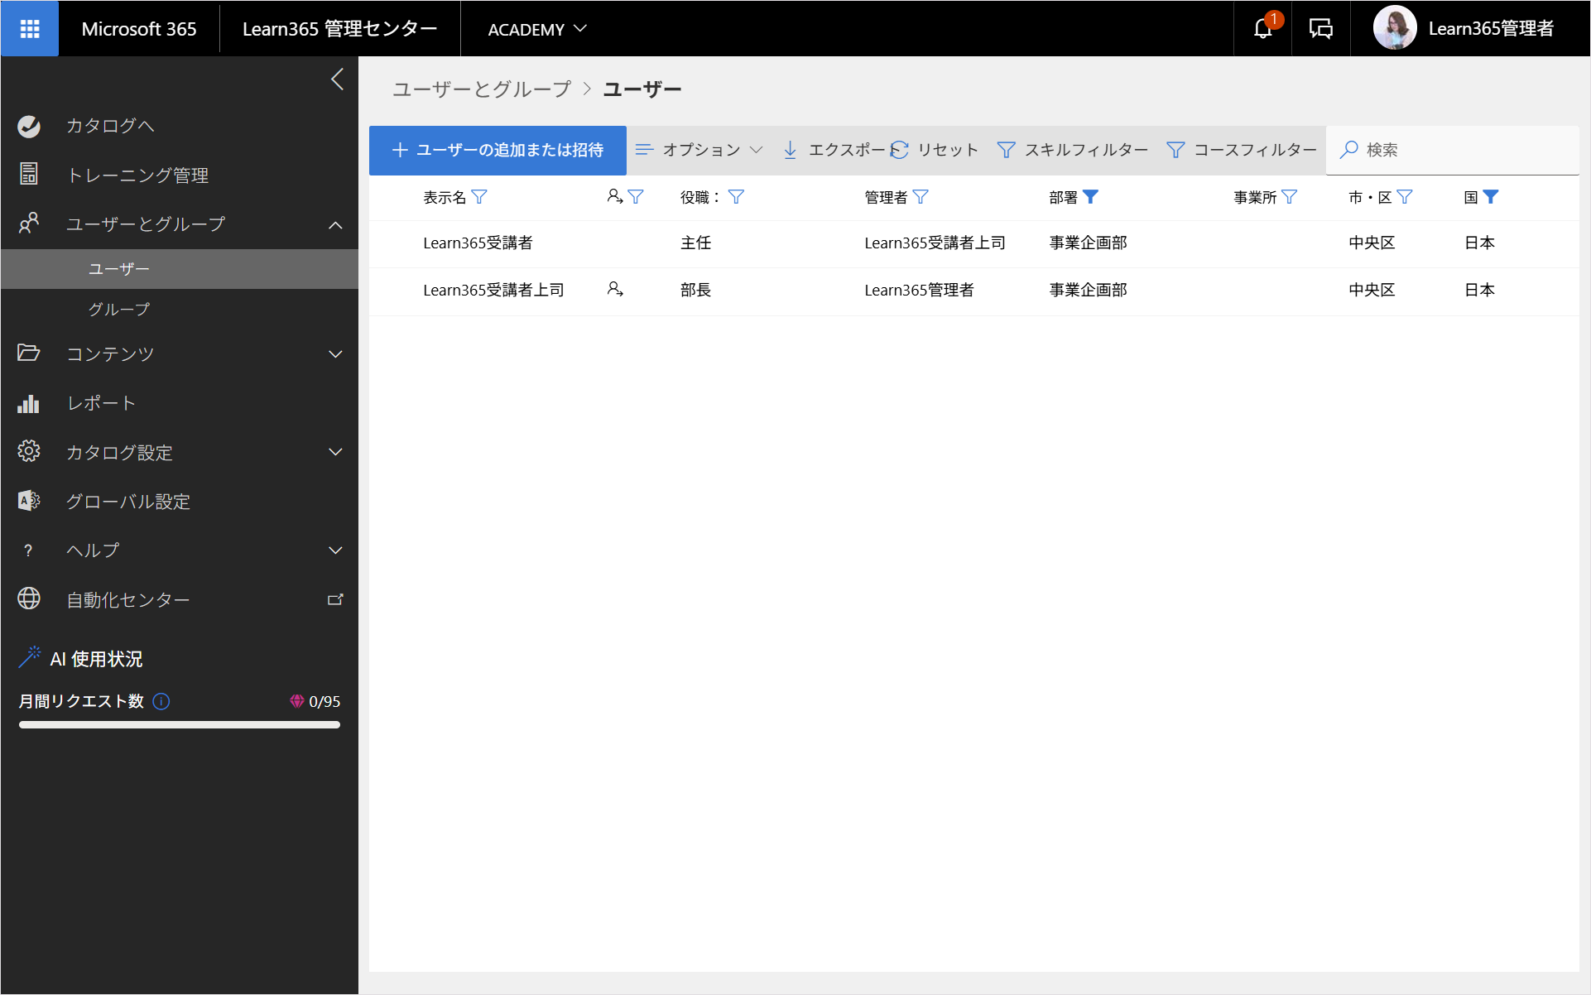Filter the 事業所 column
The image size is (1591, 995).
(x=1289, y=197)
